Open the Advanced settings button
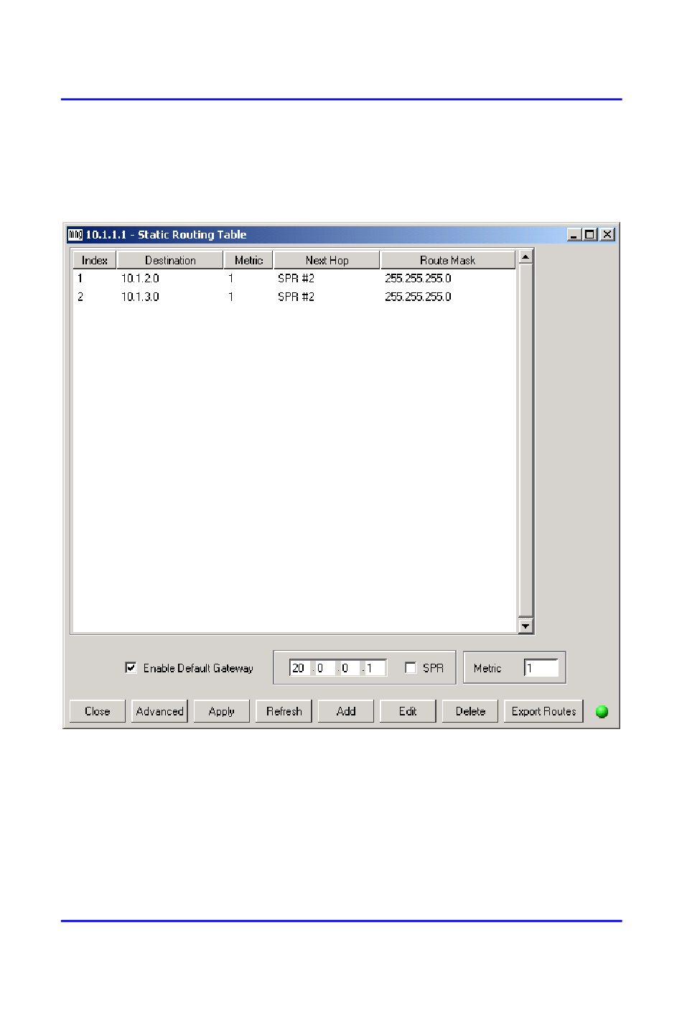The width and height of the screenshot is (682, 1020). pos(159,711)
